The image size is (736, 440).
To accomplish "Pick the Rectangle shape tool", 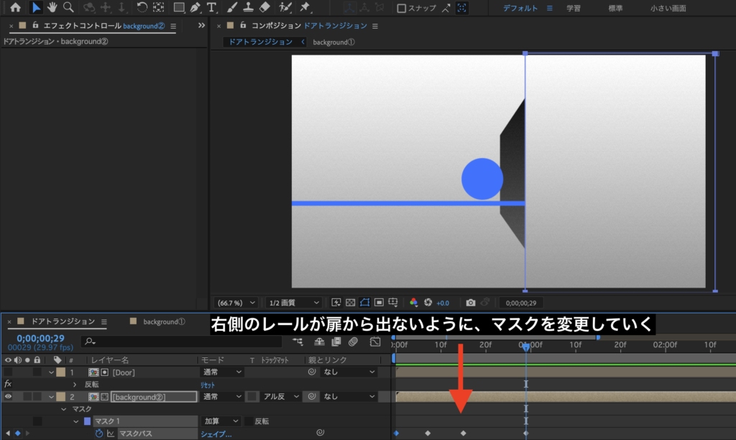I will [x=179, y=8].
